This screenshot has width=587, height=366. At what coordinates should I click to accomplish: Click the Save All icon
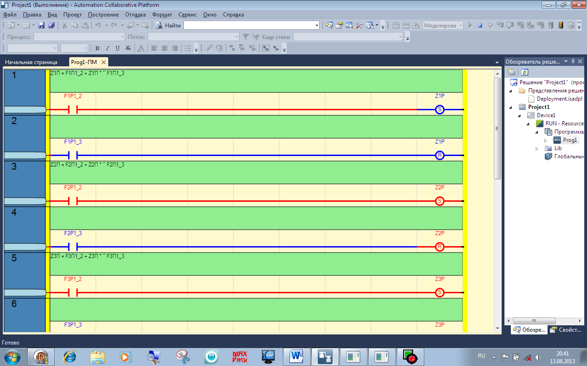click(51, 25)
